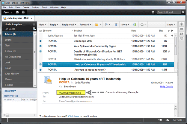The image size is (187, 124).
Task: Click the unread envelope icon for Challenge 2009
Action: coord(40,41)
